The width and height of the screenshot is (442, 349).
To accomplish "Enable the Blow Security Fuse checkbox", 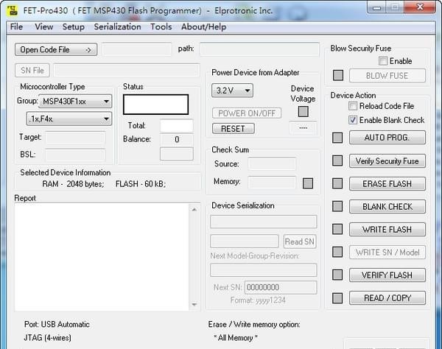I will 383,61.
